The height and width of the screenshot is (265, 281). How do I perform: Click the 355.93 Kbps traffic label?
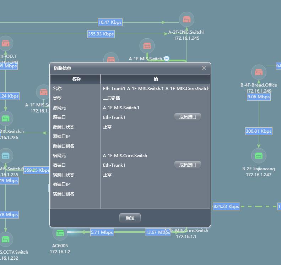tap(101, 34)
